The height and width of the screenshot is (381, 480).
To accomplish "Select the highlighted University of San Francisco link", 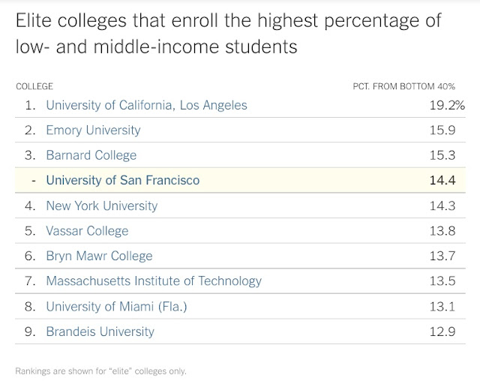I will tap(122, 180).
